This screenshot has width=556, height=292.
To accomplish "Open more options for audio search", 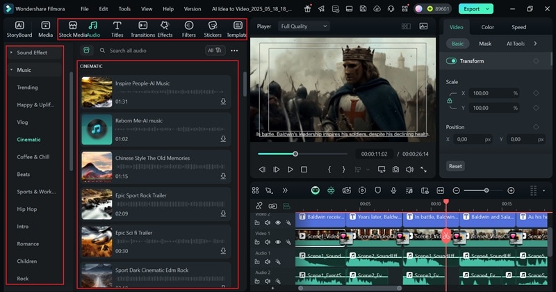I will point(234,51).
